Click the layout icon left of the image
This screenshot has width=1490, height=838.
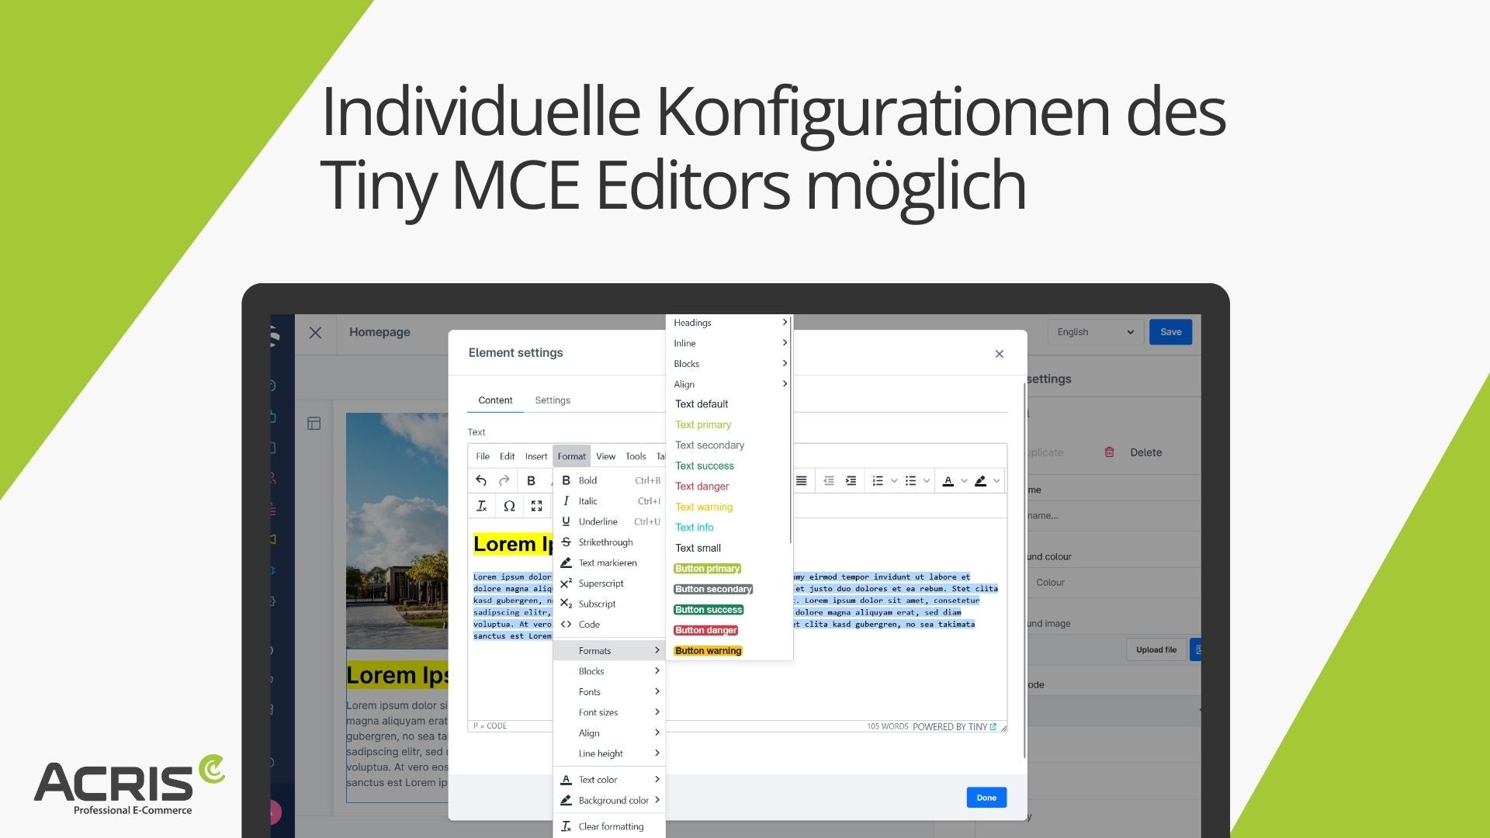click(314, 424)
